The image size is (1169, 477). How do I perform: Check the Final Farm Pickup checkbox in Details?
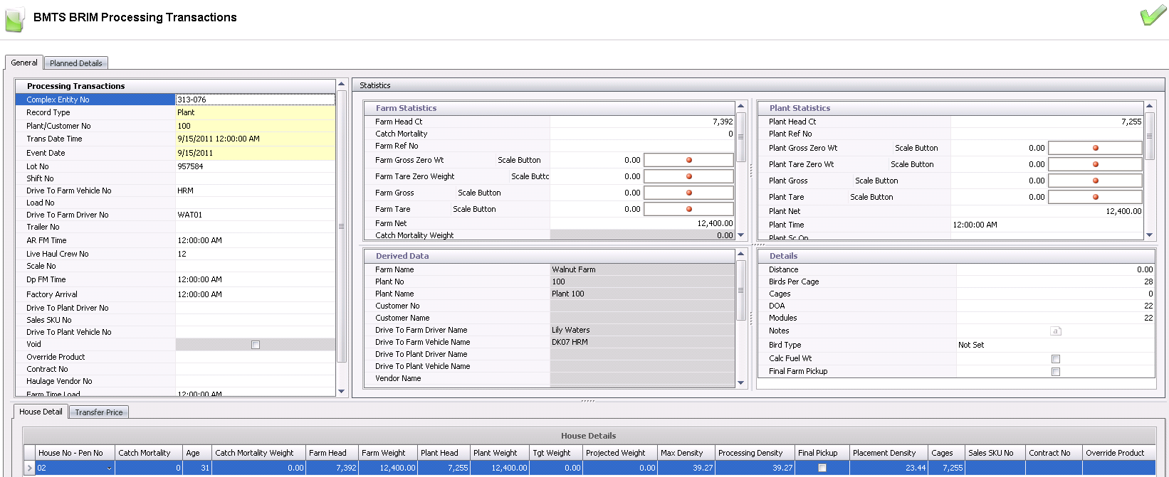pyautogui.click(x=1056, y=372)
